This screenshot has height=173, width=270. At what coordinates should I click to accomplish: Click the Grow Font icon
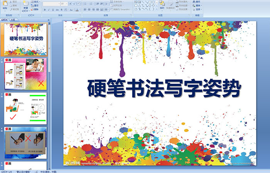pyautogui.click(x=71, y=3)
